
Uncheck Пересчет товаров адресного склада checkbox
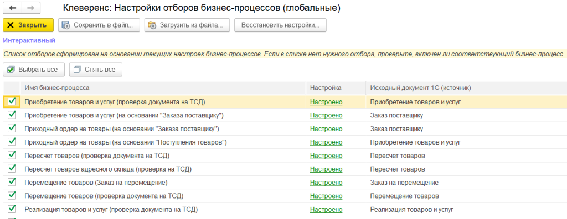click(12, 169)
